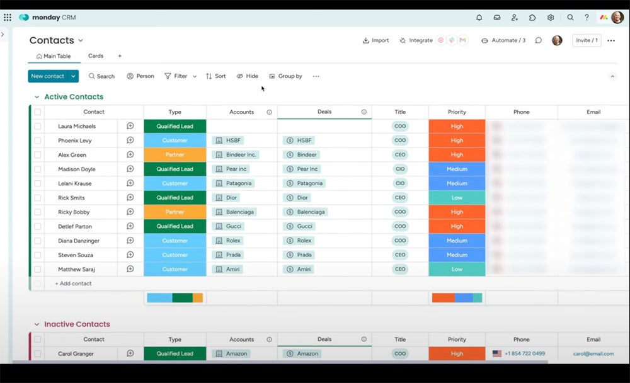The width and height of the screenshot is (630, 383).
Task: Open the apps grid switcher icon
Action: coord(7,17)
